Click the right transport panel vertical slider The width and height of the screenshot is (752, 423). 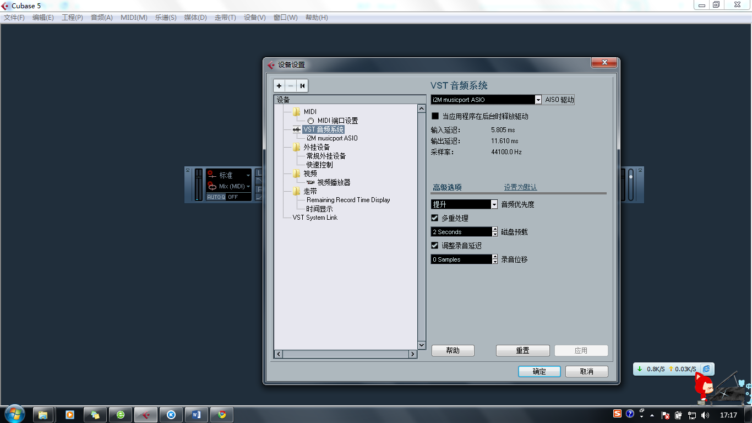[x=631, y=185]
